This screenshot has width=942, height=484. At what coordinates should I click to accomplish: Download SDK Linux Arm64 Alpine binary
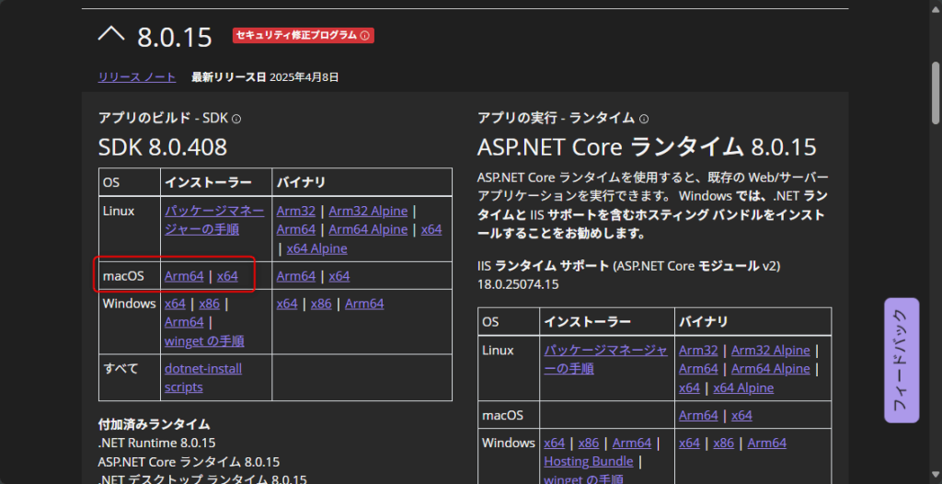point(368,230)
